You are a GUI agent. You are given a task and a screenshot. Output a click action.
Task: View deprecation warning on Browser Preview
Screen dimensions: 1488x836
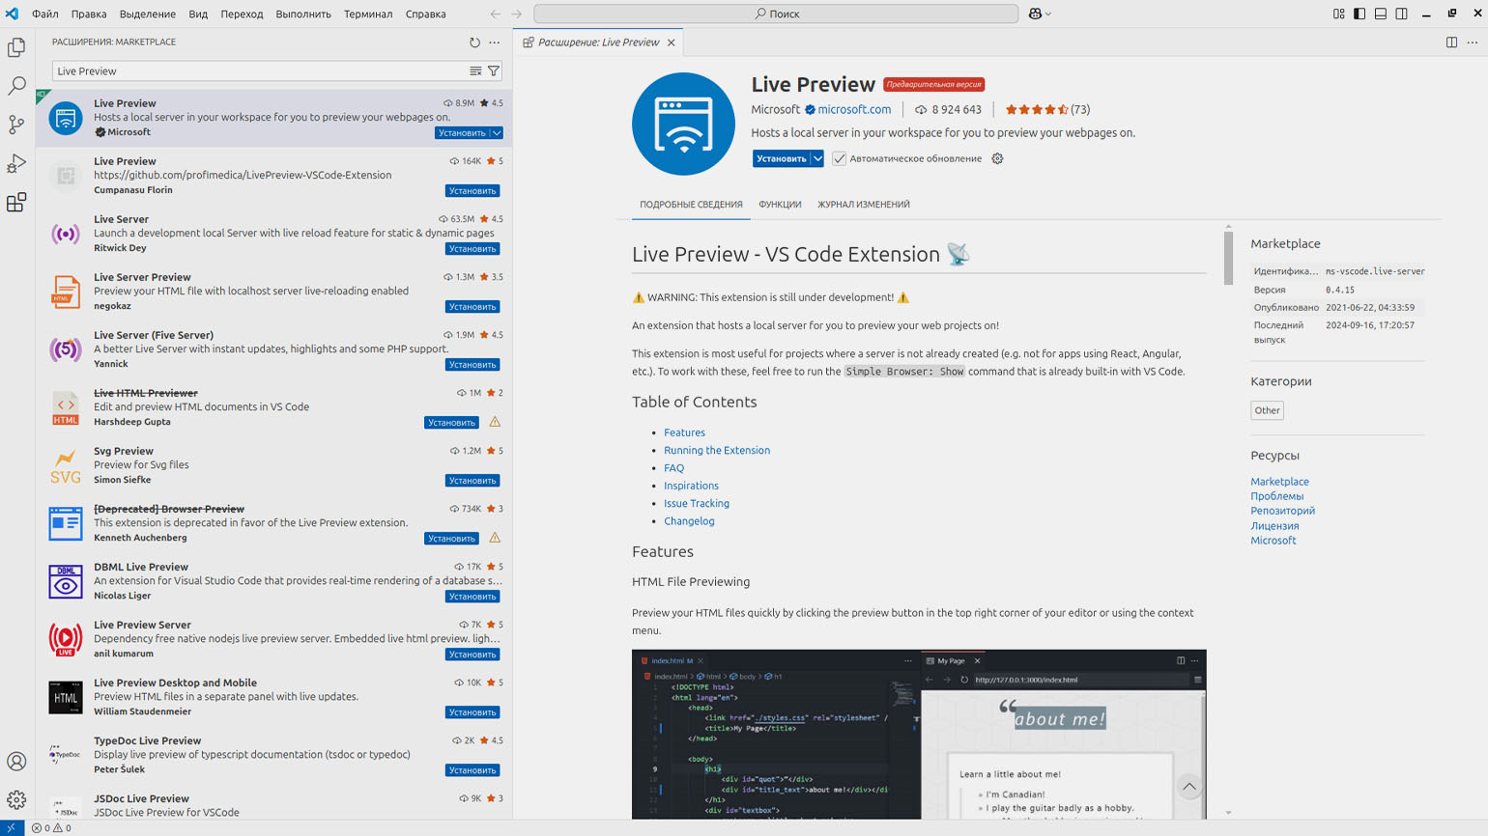click(495, 538)
